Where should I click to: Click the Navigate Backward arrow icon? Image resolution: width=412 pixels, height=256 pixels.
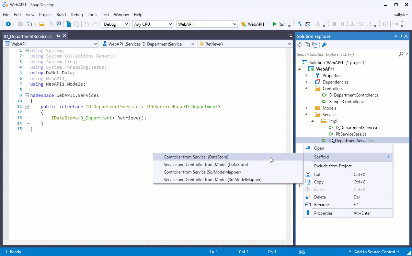(x=8, y=24)
